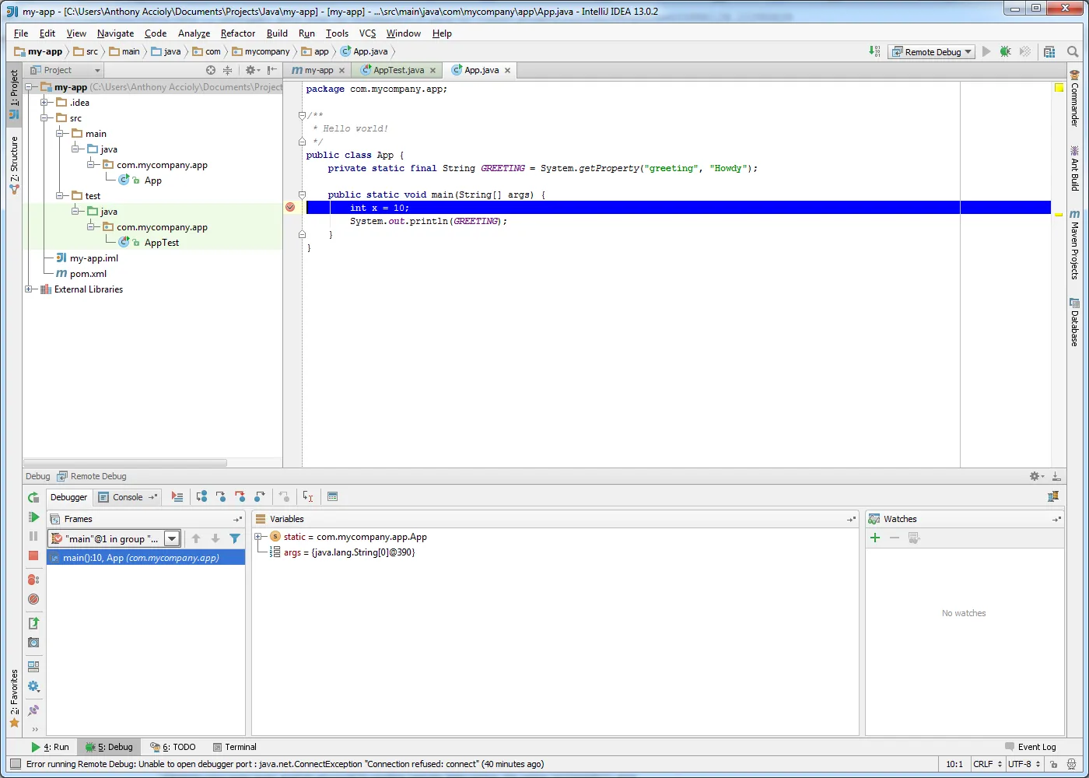Click the Step Over icon
1089x778 pixels.
pyautogui.click(x=201, y=496)
